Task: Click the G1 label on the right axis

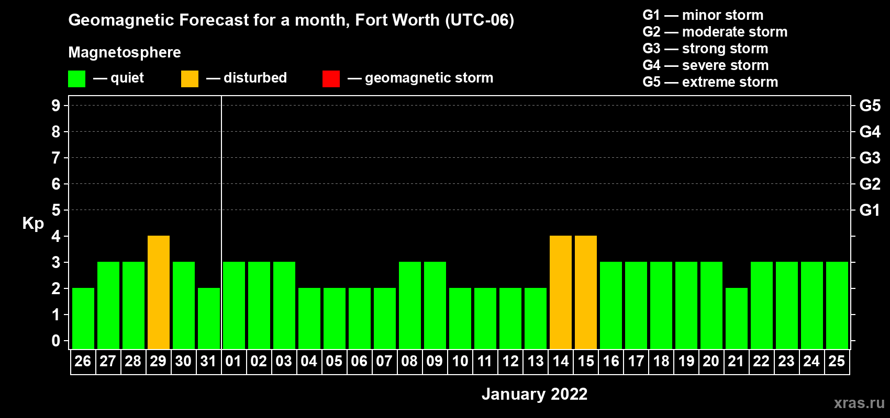Action: [x=870, y=210]
